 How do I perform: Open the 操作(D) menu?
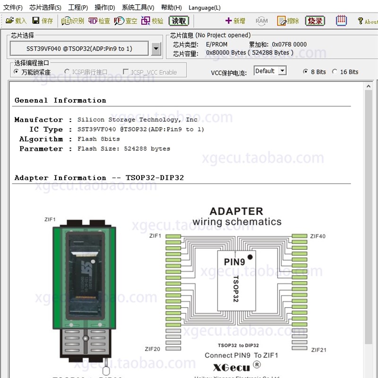[x=105, y=8]
